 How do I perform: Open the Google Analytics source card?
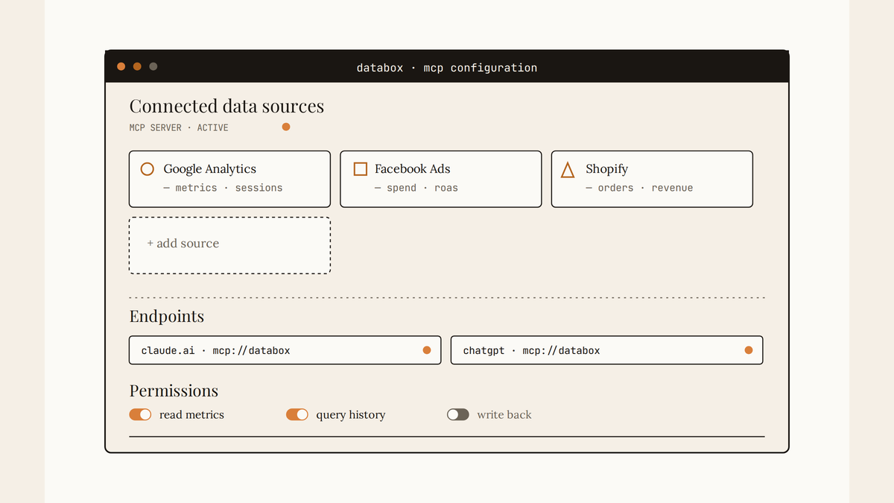(x=229, y=179)
